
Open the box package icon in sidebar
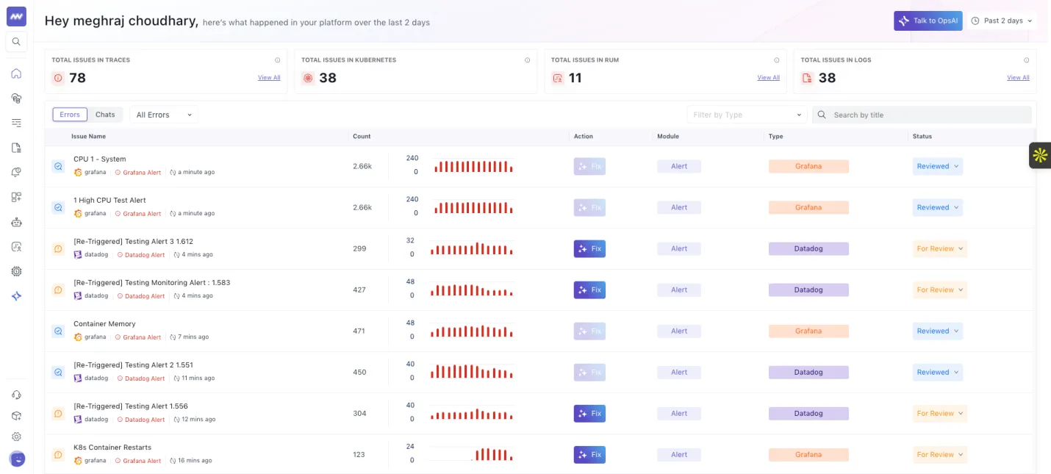16,416
